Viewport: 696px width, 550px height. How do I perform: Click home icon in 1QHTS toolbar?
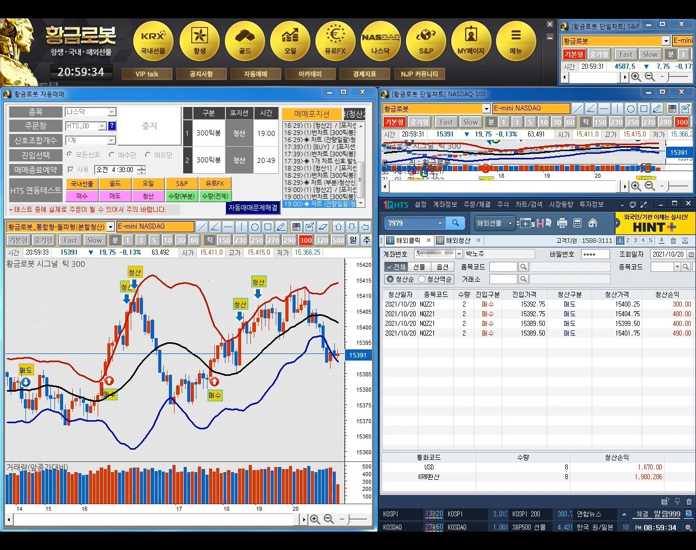593,223
